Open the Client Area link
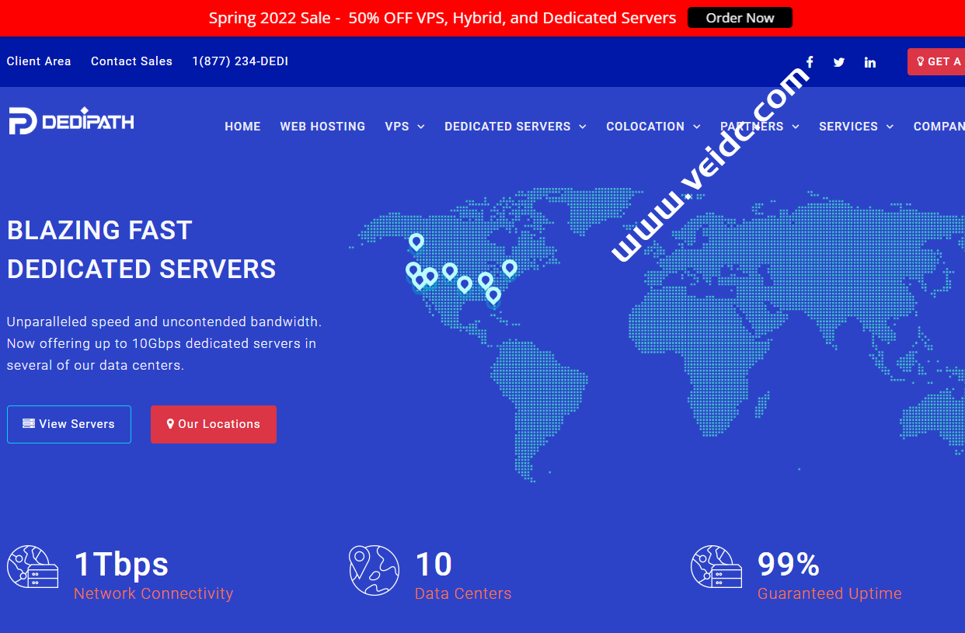The width and height of the screenshot is (965, 633). coord(39,61)
